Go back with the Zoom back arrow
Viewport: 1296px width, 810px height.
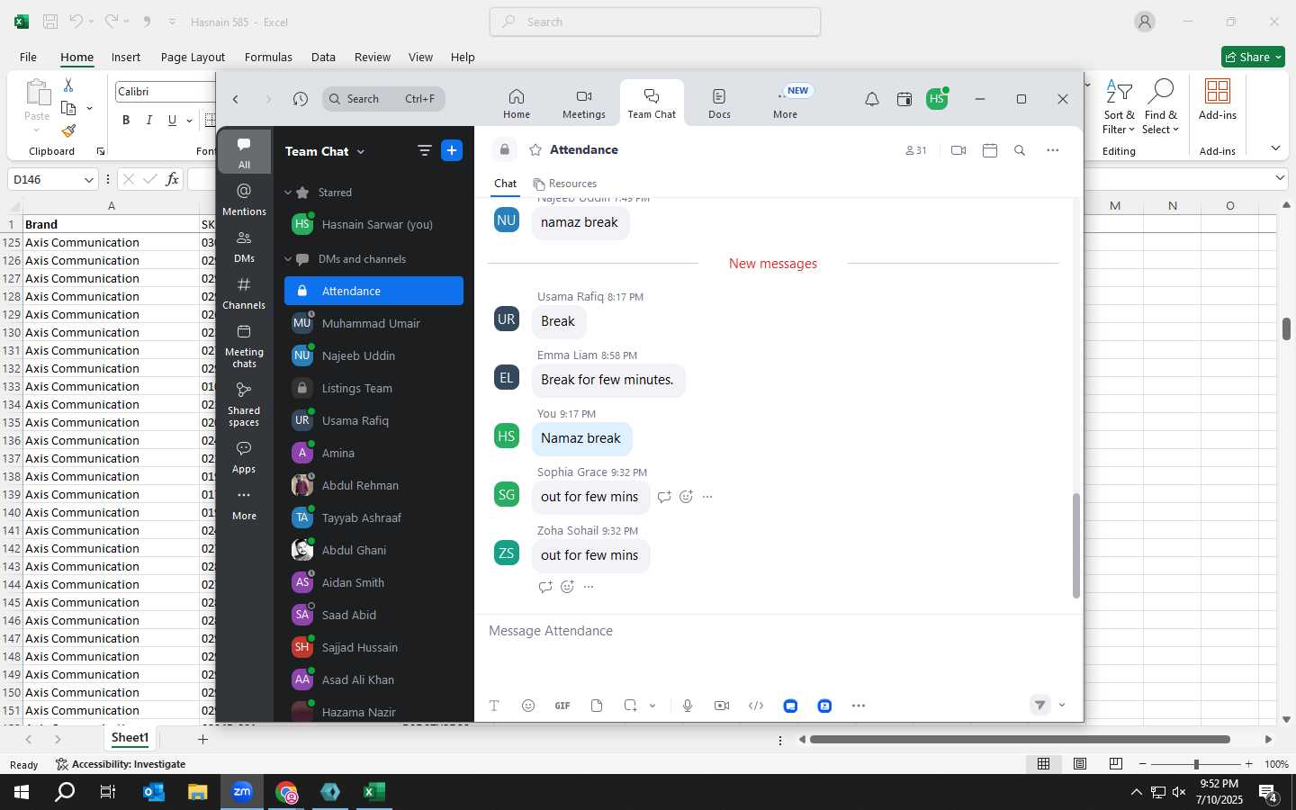click(x=236, y=99)
